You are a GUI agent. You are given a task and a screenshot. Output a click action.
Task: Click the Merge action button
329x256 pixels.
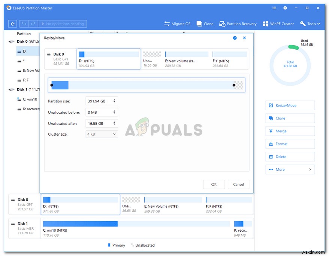coord(290,131)
